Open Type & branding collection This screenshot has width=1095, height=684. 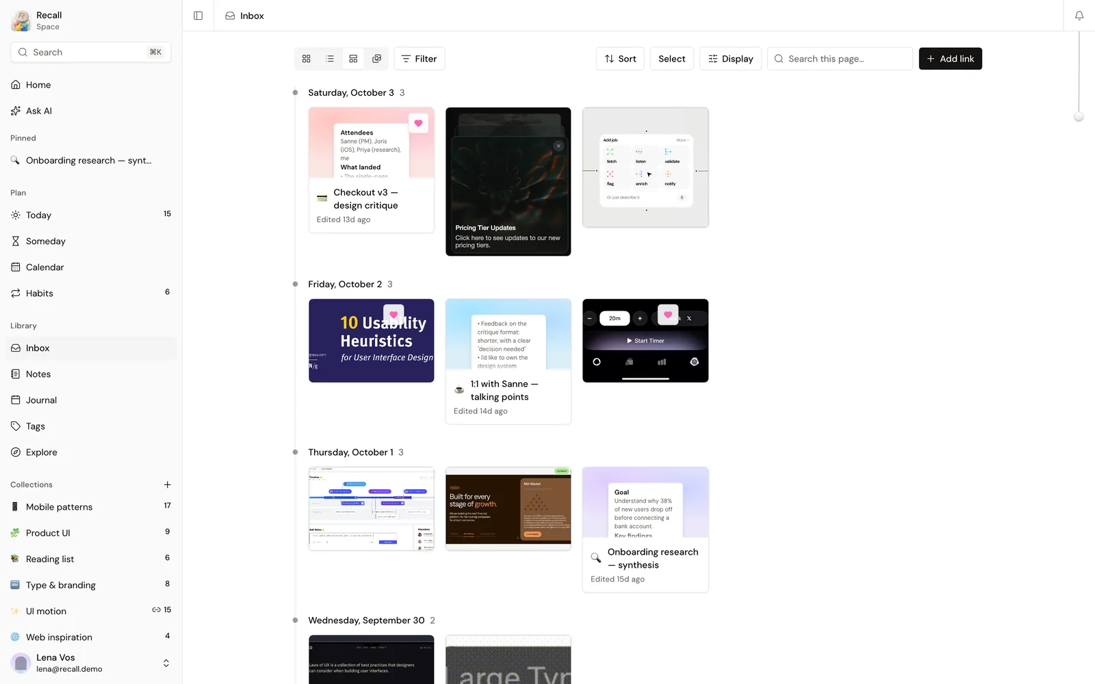91,585
